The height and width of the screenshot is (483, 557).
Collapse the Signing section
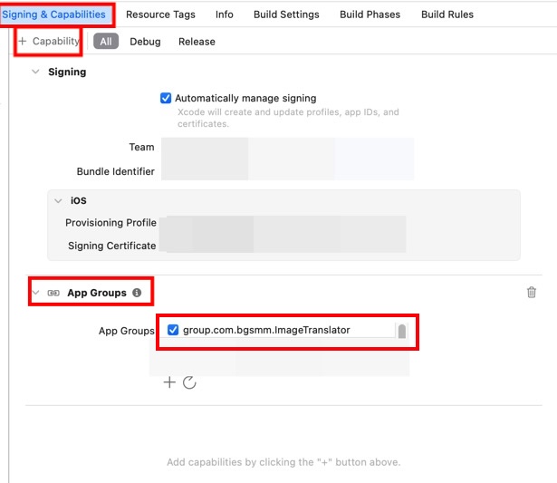click(35, 72)
